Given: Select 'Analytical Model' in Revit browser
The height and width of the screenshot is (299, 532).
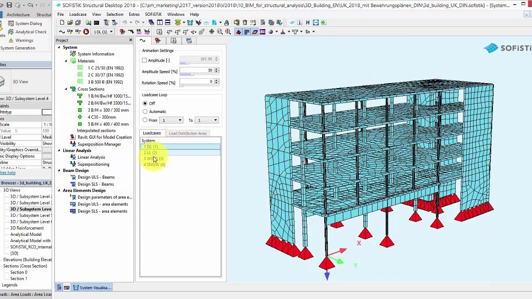Looking at the screenshot, I should tap(26, 234).
